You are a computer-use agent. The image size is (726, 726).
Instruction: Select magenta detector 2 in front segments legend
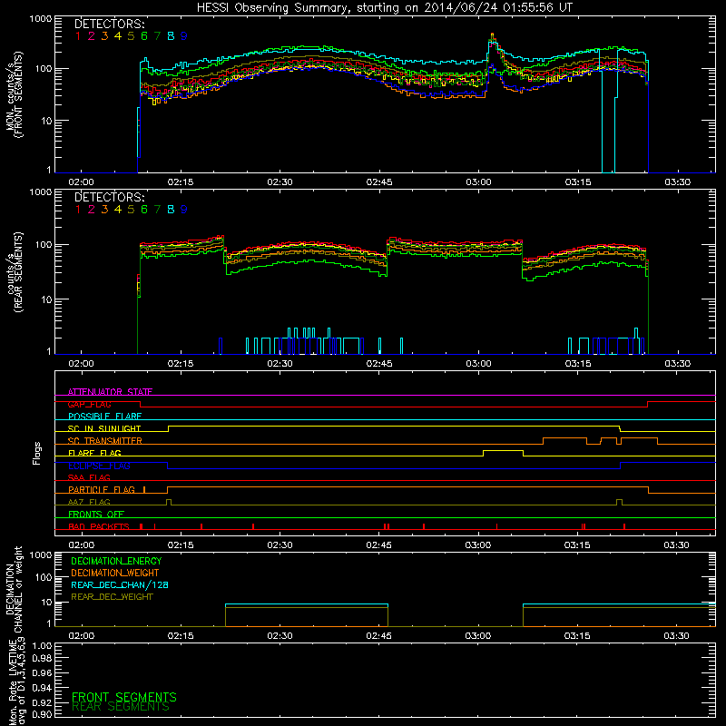click(x=92, y=36)
